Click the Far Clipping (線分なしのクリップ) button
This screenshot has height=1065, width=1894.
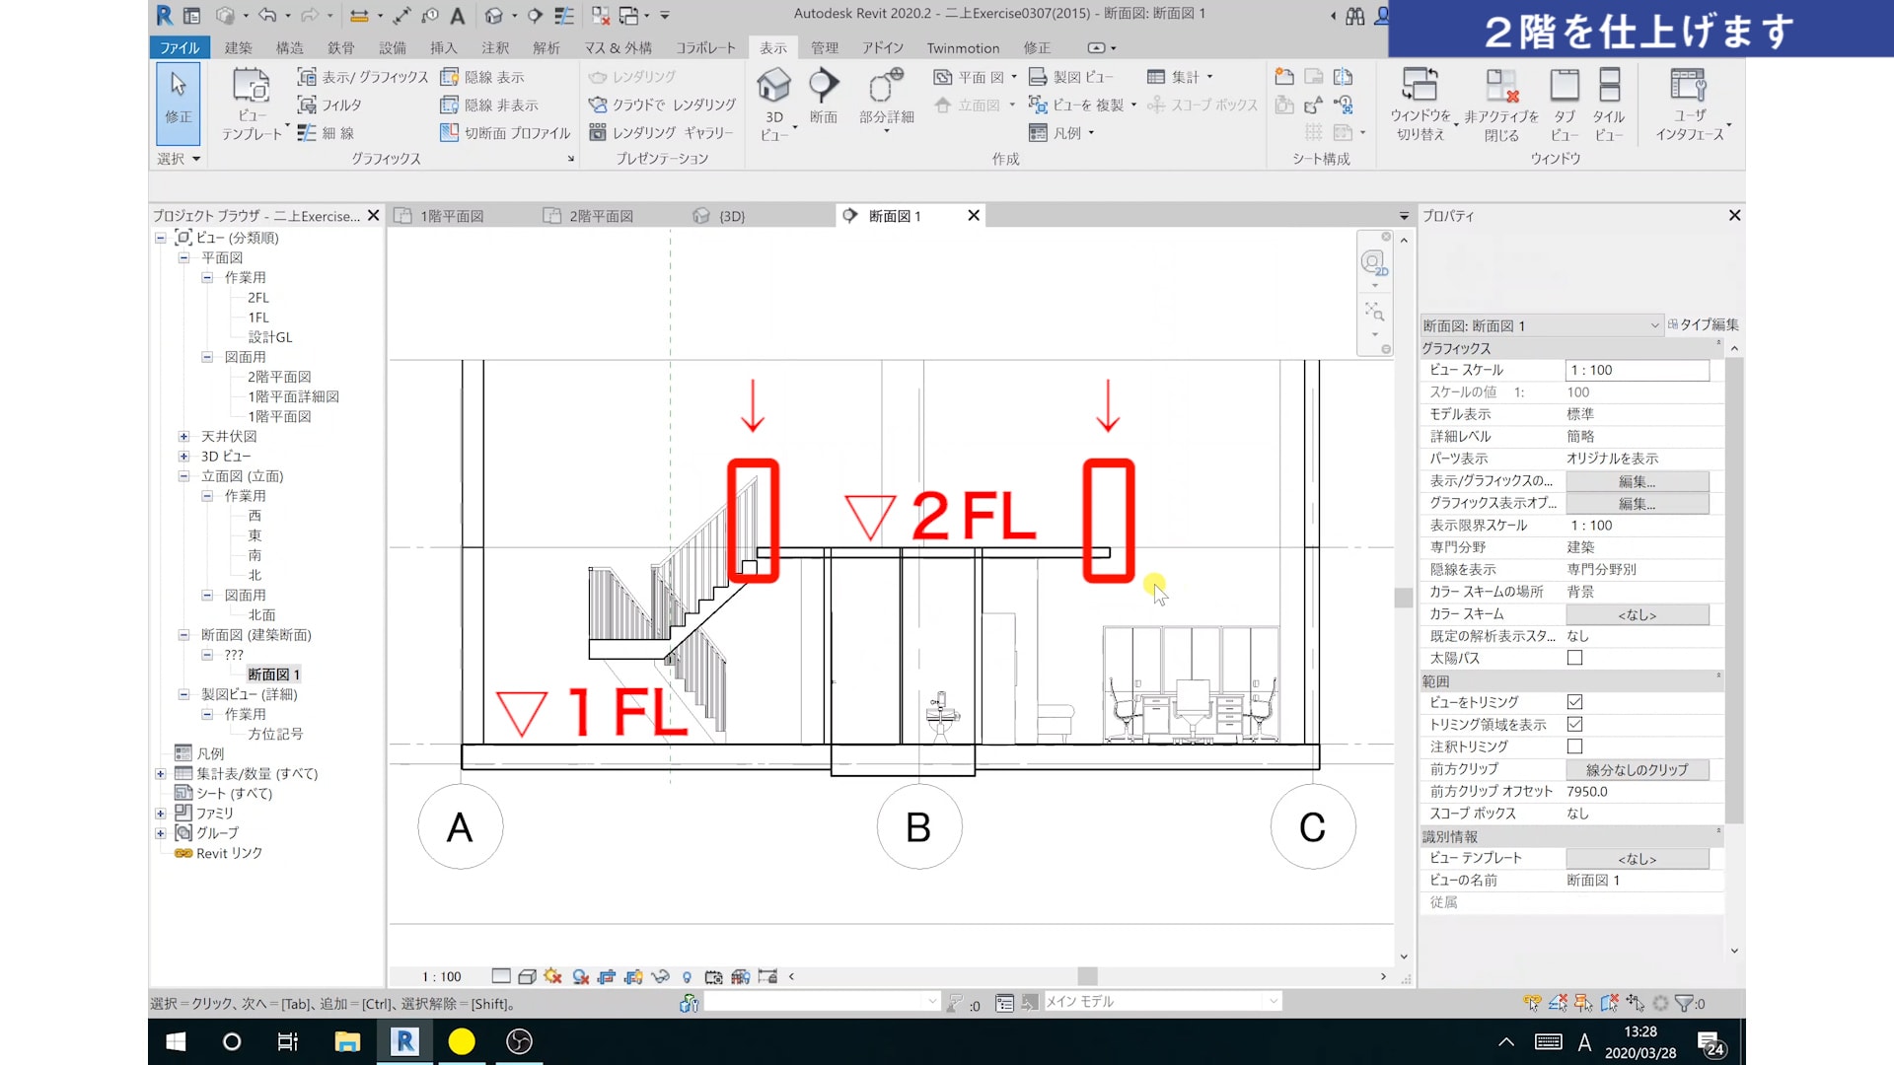(x=1637, y=769)
